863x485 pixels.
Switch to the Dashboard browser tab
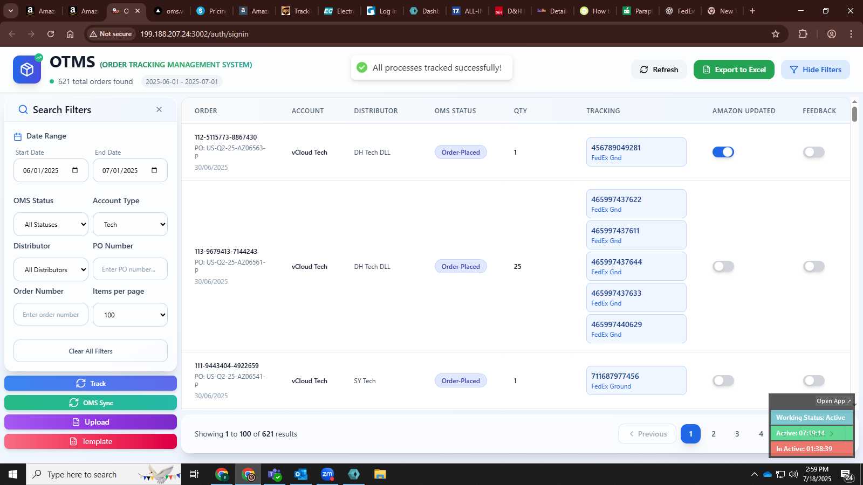tap(424, 11)
